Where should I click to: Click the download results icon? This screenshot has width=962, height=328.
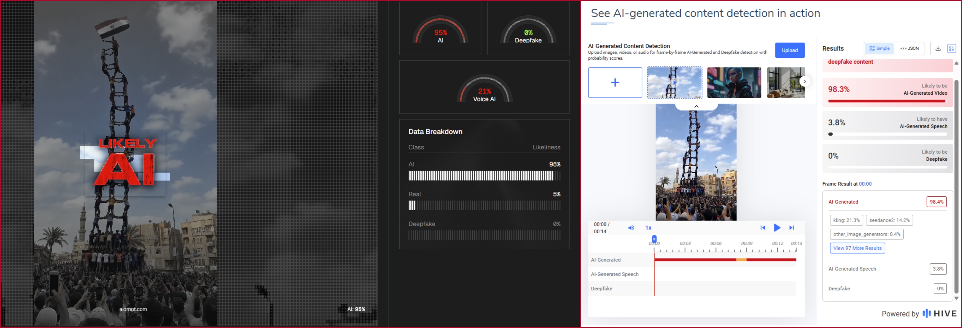pyautogui.click(x=938, y=49)
